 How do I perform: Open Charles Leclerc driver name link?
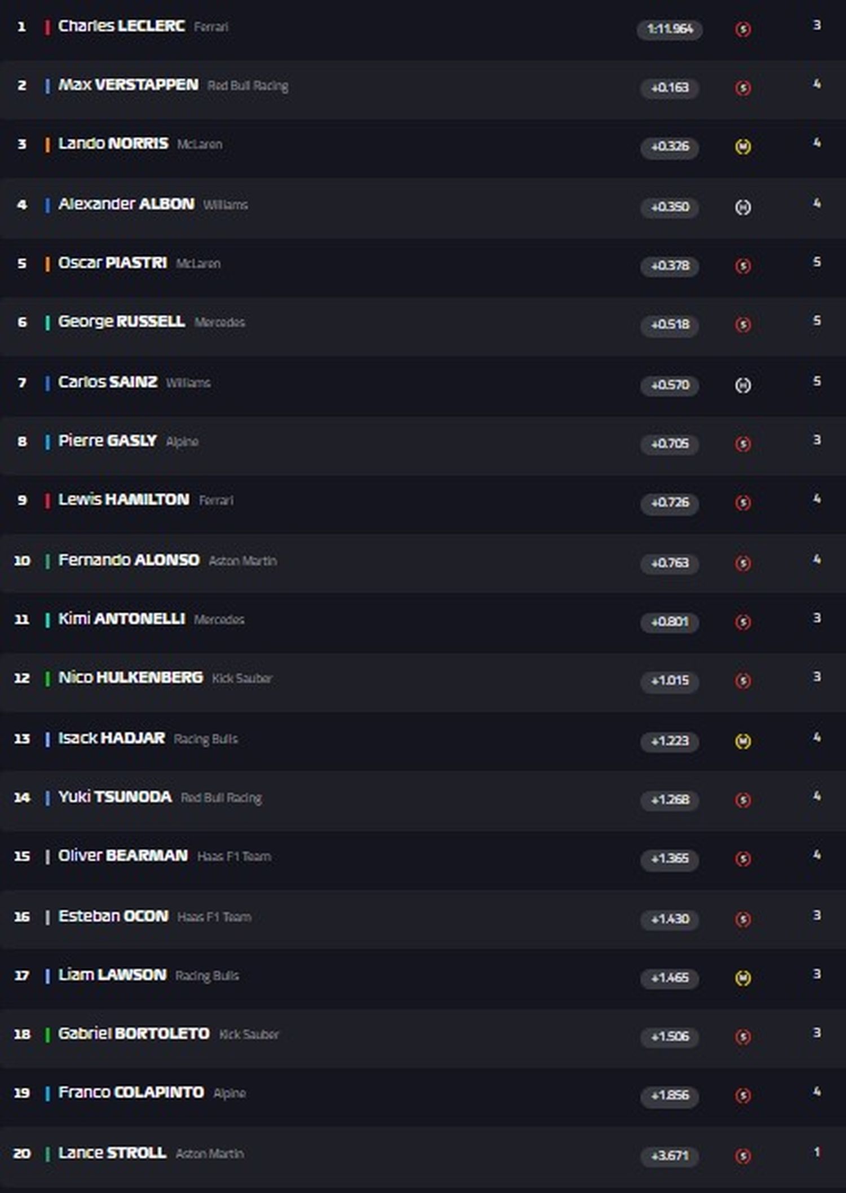click(121, 26)
